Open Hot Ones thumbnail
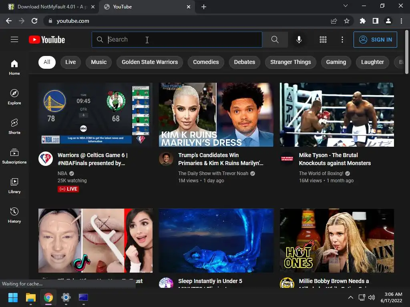 [337, 240]
